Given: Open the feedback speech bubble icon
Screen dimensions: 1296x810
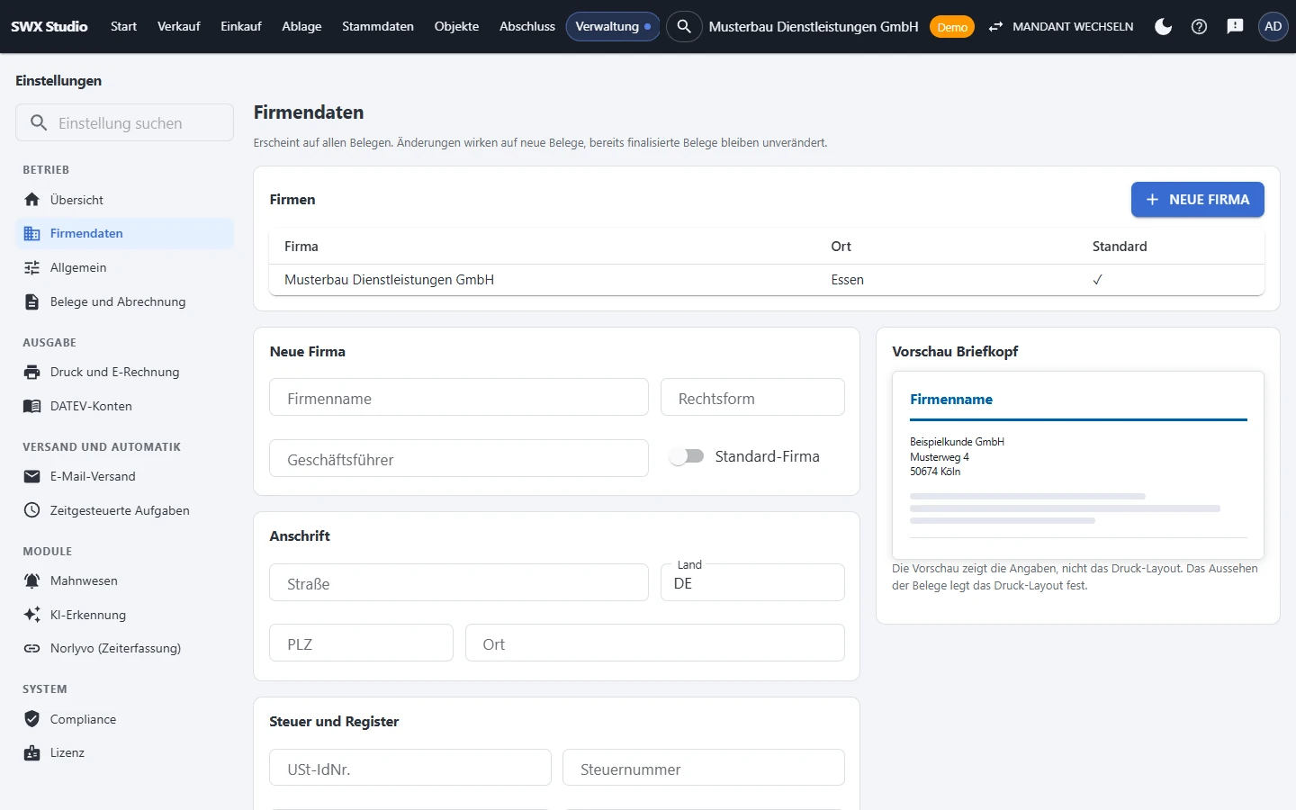Looking at the screenshot, I should 1235,26.
